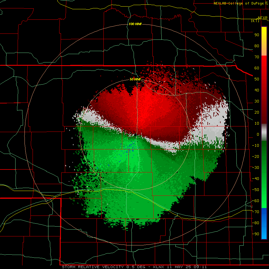Click the NEXR label above the color scale
The width and height of the screenshot is (269, 269).
(263, 18)
